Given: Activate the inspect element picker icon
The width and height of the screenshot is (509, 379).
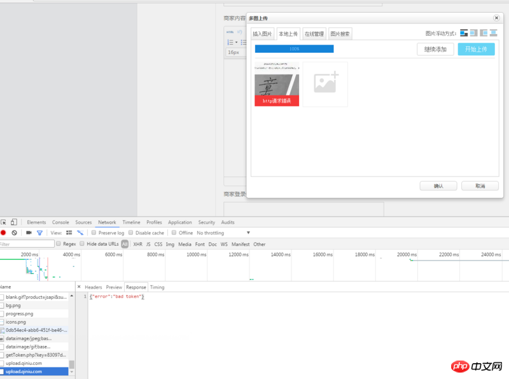Looking at the screenshot, I should pyautogui.click(x=3, y=222).
